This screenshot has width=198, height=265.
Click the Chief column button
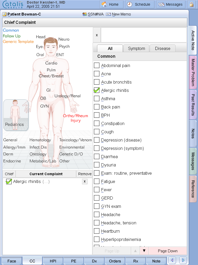click(9, 174)
